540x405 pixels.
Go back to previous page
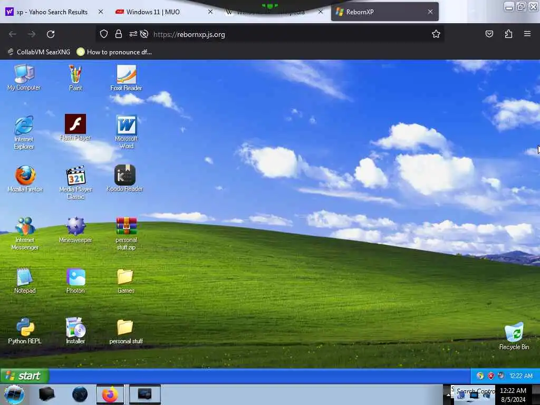(13, 34)
